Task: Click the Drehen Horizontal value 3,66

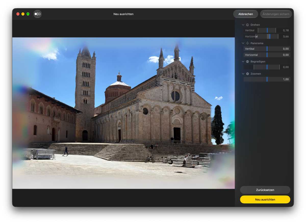Action: point(286,36)
